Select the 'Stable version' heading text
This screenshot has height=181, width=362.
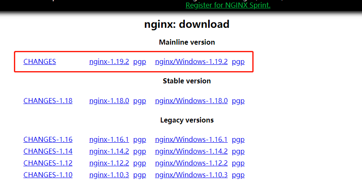tap(187, 81)
